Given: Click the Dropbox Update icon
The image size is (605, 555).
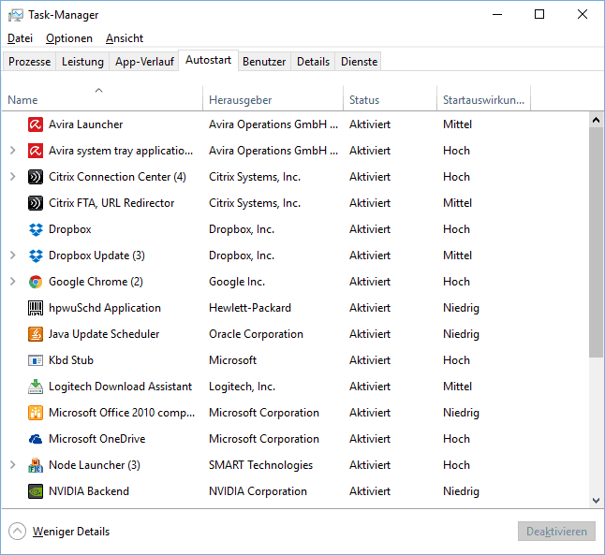Looking at the screenshot, I should [36, 256].
